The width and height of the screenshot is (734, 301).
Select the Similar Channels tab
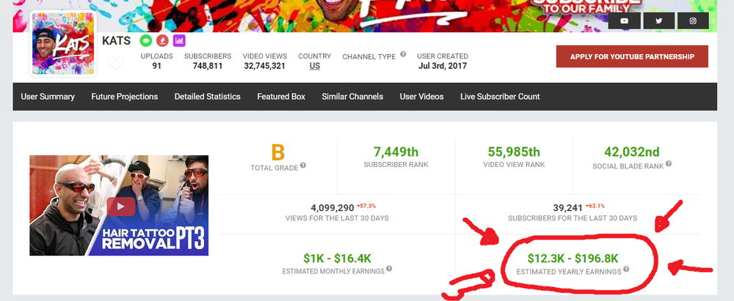[352, 97]
